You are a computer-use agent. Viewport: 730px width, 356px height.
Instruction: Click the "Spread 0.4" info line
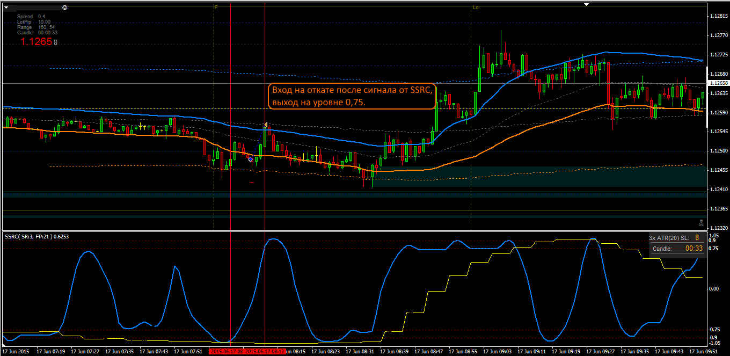coord(31,17)
